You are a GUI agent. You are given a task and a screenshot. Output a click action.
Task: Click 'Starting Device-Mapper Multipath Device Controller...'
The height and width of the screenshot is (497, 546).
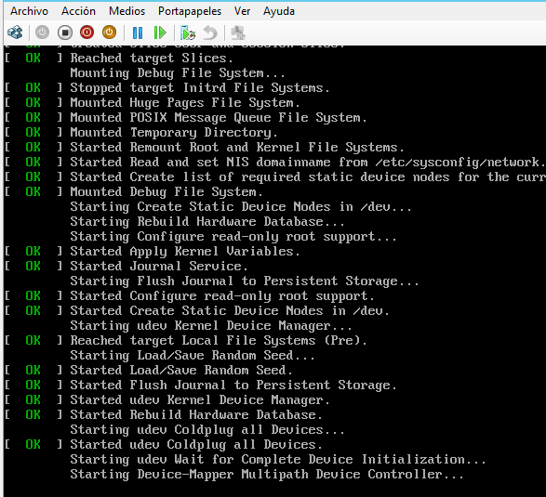267,475
